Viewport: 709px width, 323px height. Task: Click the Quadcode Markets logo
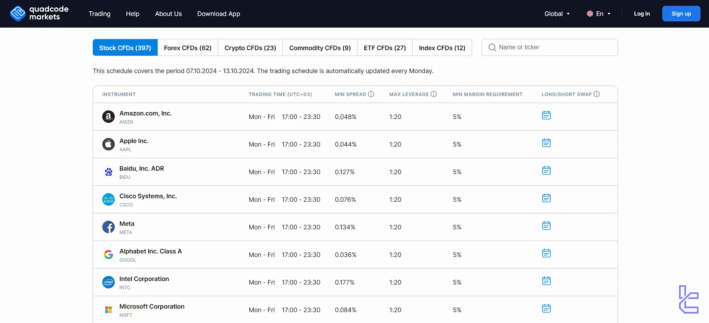point(39,13)
